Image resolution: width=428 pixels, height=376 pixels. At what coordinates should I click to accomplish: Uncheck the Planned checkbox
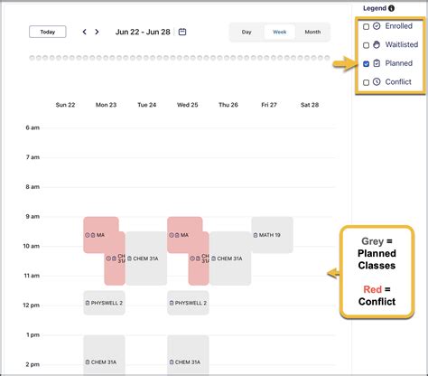(366, 64)
